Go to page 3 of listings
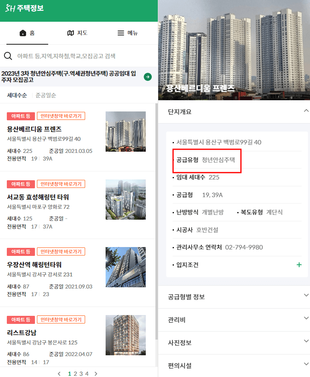 (x=81, y=374)
